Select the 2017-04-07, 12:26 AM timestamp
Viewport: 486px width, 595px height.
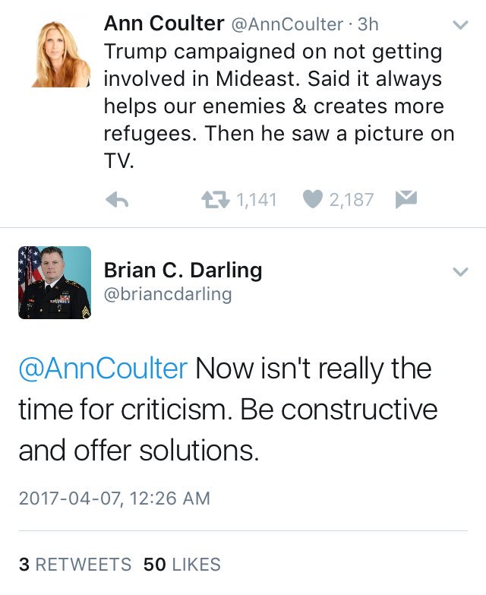[x=114, y=498]
